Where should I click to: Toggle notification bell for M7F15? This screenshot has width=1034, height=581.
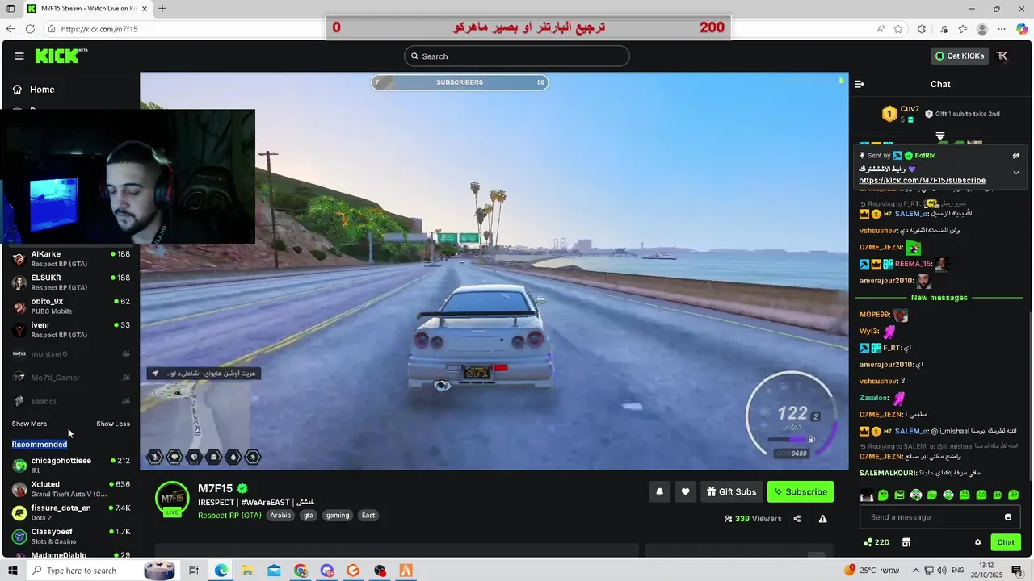pyautogui.click(x=659, y=491)
